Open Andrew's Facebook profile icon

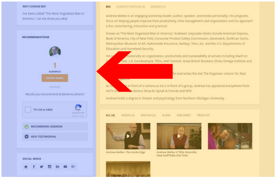click(34, 166)
